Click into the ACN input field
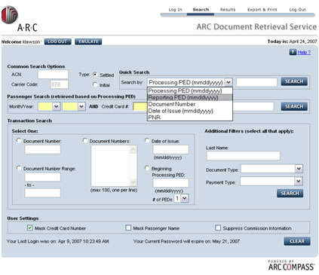Image resolution: width=319 pixels, height=275 pixels. 53,75
